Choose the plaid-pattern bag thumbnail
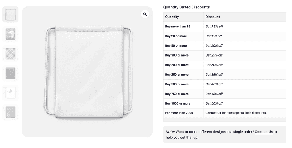Screen dimensions: 292x148 pos(11,54)
